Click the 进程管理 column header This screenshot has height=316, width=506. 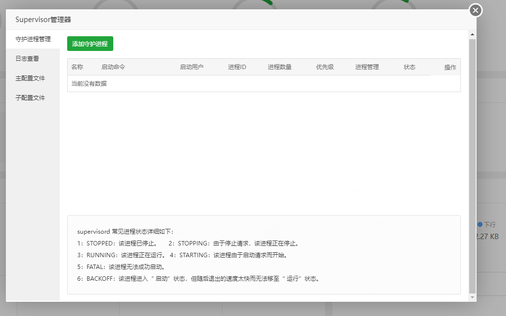(x=367, y=67)
